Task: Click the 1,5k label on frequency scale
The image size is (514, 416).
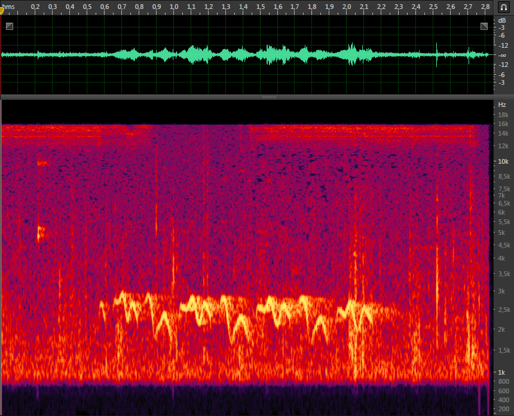Action: (x=504, y=350)
